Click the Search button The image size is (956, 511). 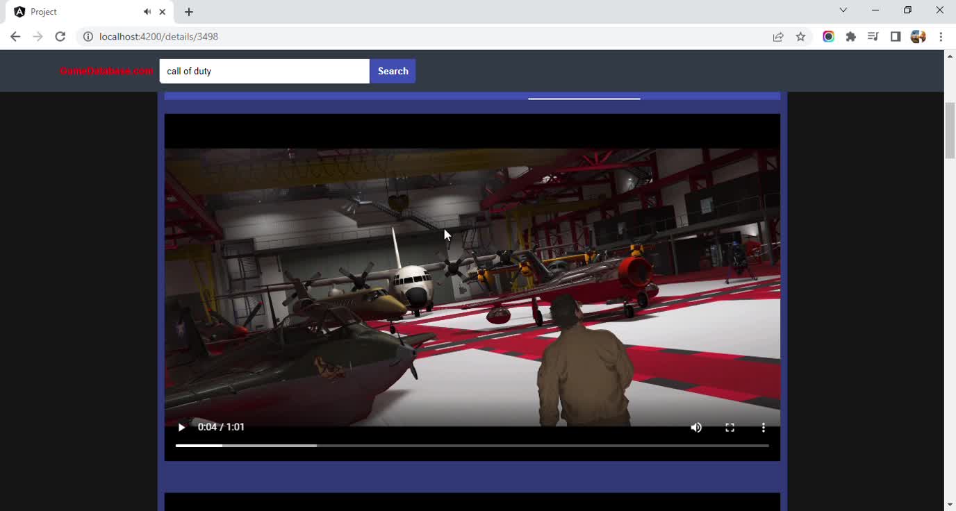[393, 71]
